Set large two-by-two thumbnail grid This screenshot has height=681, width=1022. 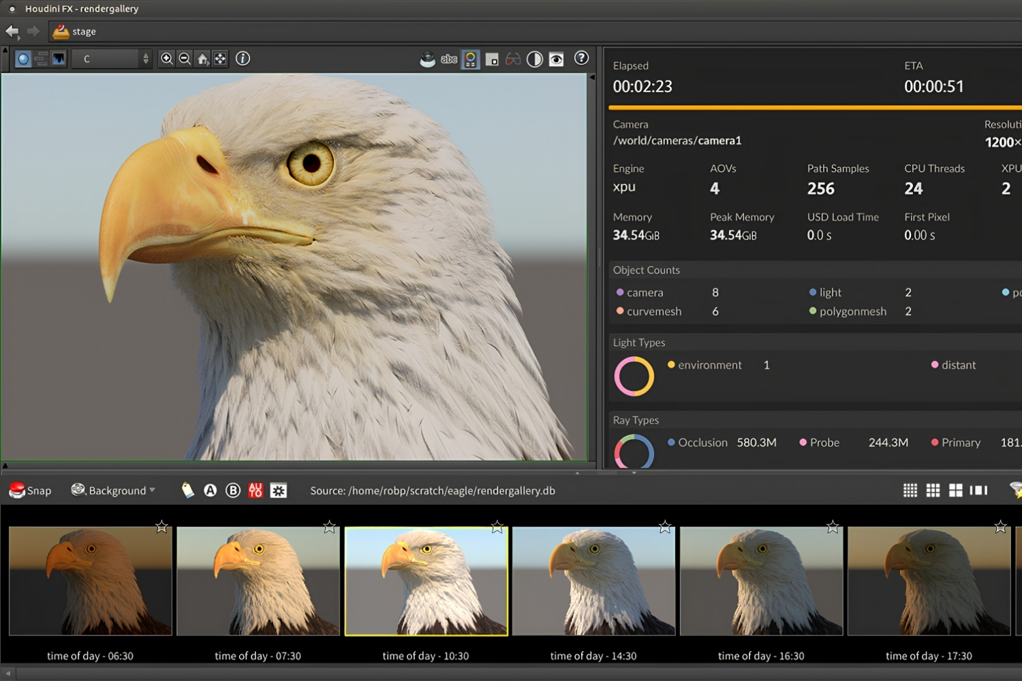point(956,490)
